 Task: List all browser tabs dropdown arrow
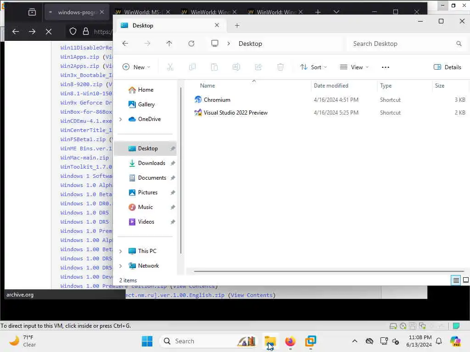[x=336, y=12]
